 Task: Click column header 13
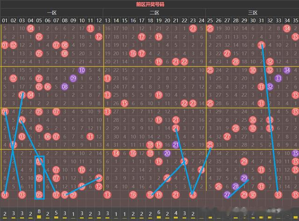[107, 21]
